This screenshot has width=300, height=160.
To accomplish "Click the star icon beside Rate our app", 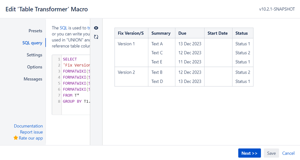I will coord(16,138).
